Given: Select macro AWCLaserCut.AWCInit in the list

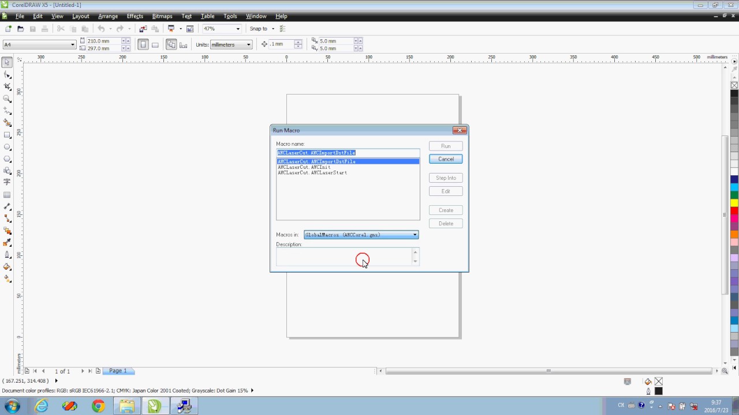Looking at the screenshot, I should pyautogui.click(x=348, y=167).
